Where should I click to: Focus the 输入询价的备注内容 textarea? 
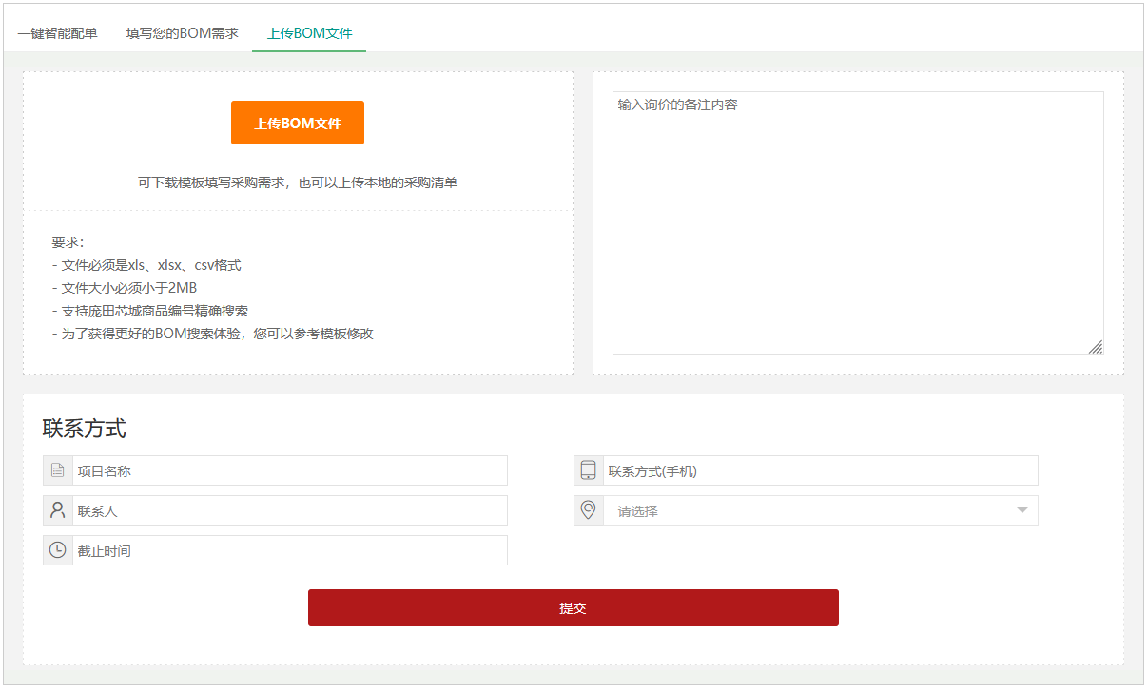pyautogui.click(x=858, y=223)
